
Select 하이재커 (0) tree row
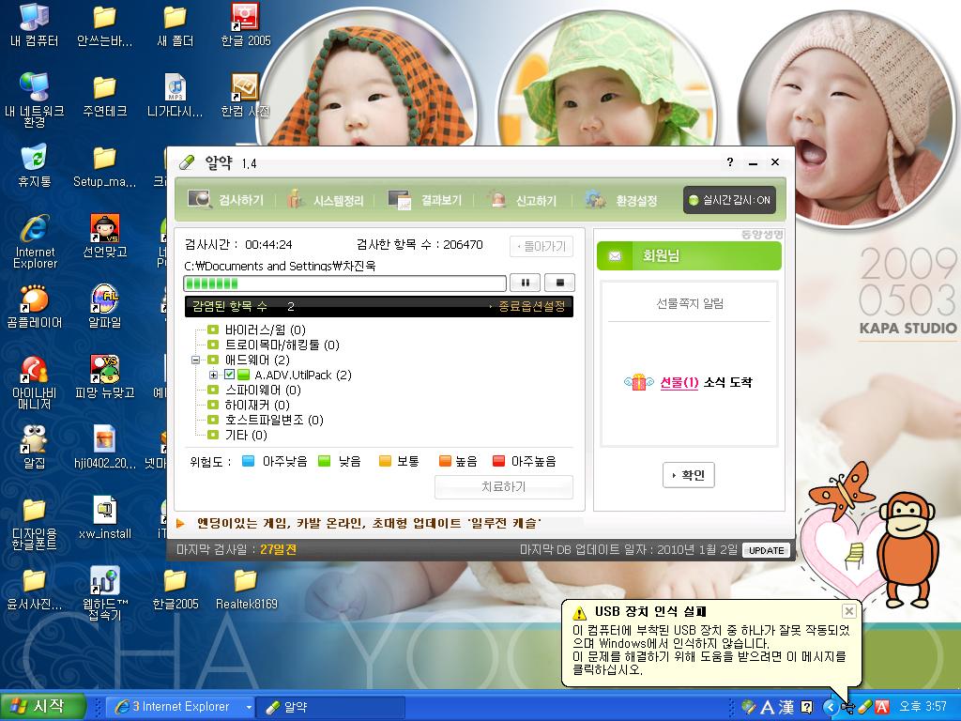pyautogui.click(x=249, y=405)
